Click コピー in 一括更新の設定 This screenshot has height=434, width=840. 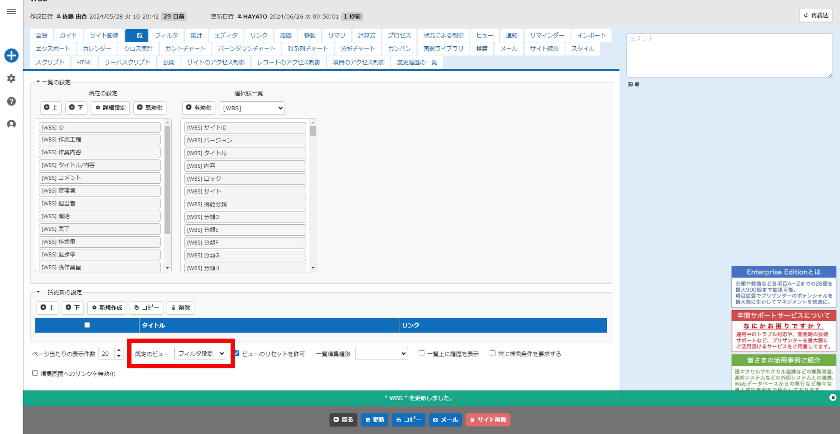(146, 307)
